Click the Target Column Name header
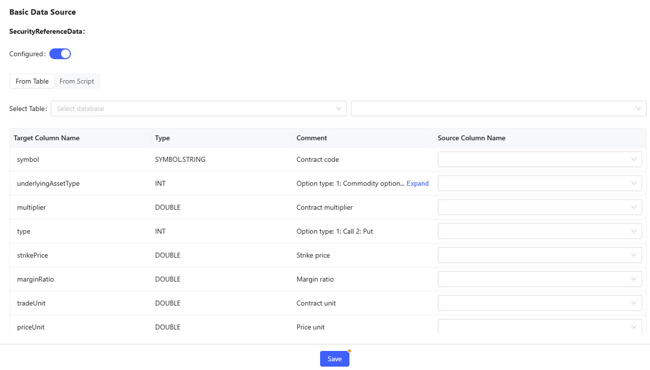Screen dimensions: 650x370 [x=46, y=138]
